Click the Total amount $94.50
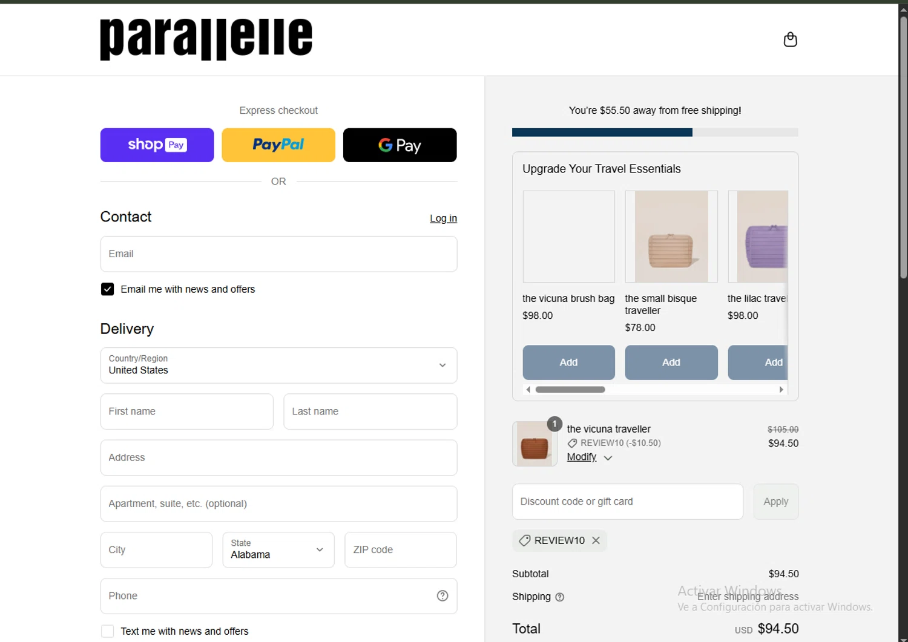Viewport: 908px width, 642px height. coord(778,629)
